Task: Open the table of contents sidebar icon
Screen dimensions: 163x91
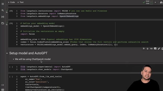Action: pos(3,4)
